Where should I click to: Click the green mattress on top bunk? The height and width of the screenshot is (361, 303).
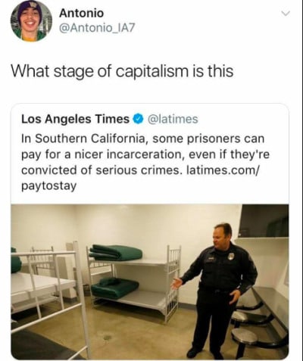[116, 253]
